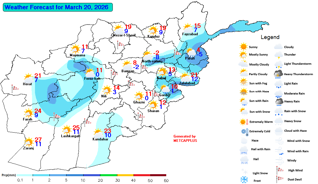Click the Dust Devil legend icon
This screenshot has height=184, width=318.
[x=279, y=179]
